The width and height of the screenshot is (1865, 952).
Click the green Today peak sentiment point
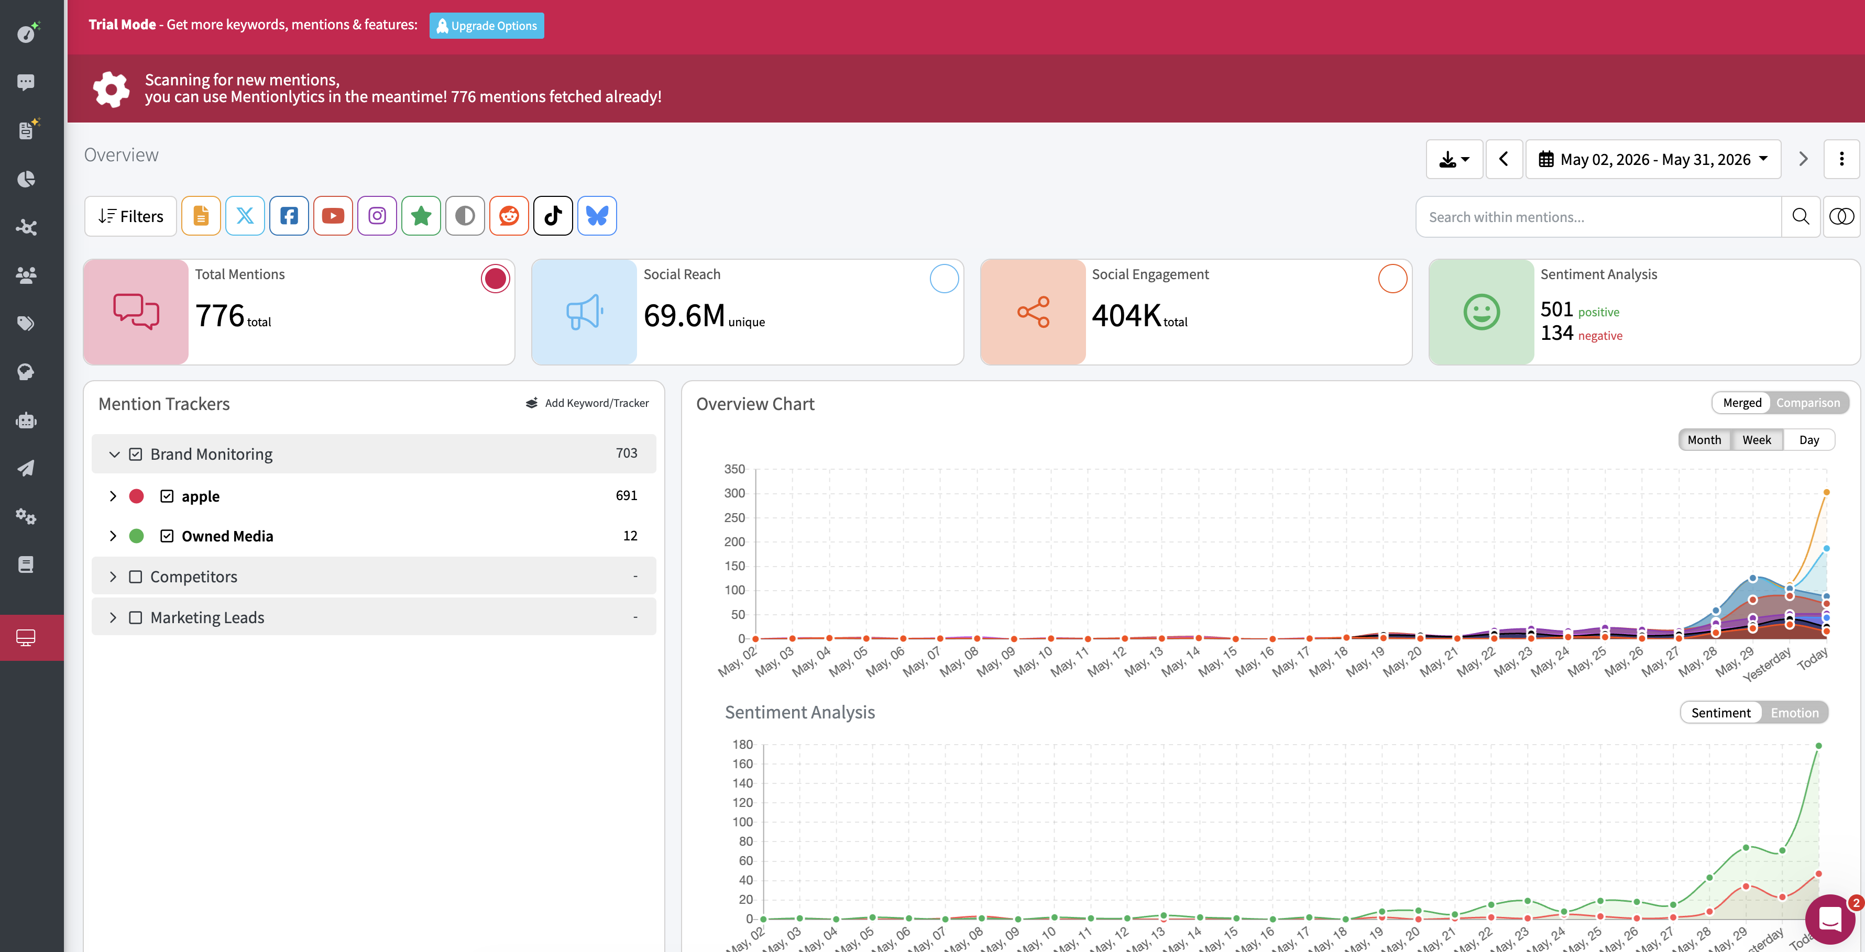pos(1818,746)
